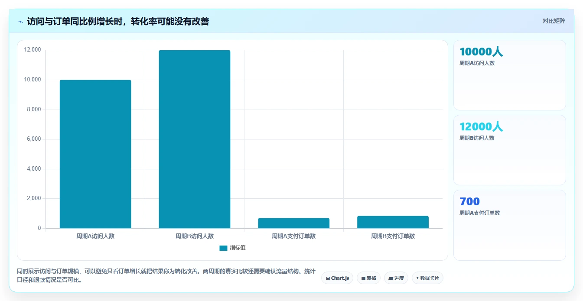Click the sparkle icon in 数据卡片 tag
The image size is (583, 301).
coord(417,278)
